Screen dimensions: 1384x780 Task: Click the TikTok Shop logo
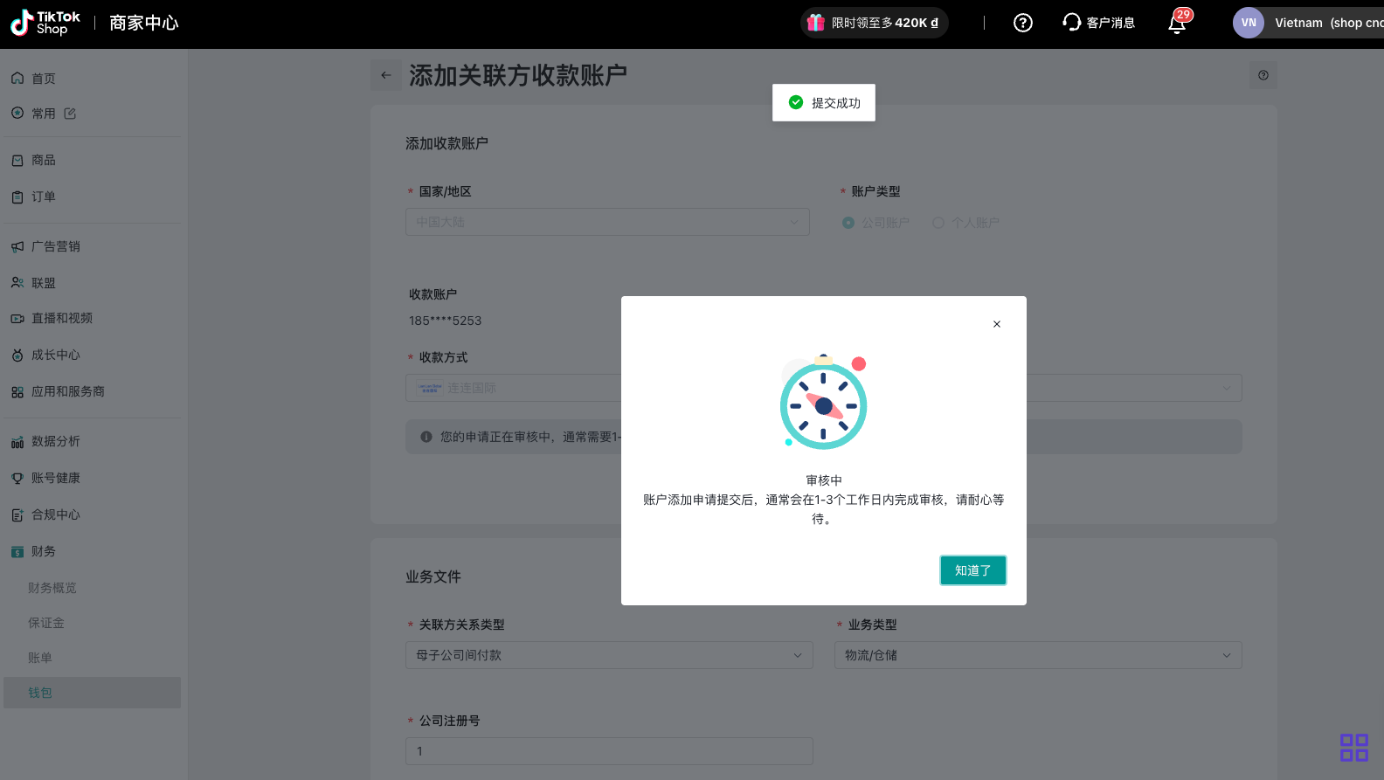pos(45,23)
